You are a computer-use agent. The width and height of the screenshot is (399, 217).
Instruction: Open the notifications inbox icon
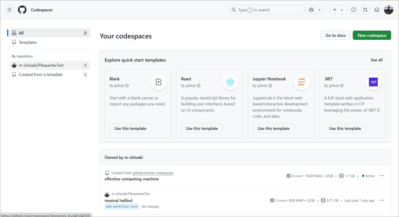(x=377, y=10)
